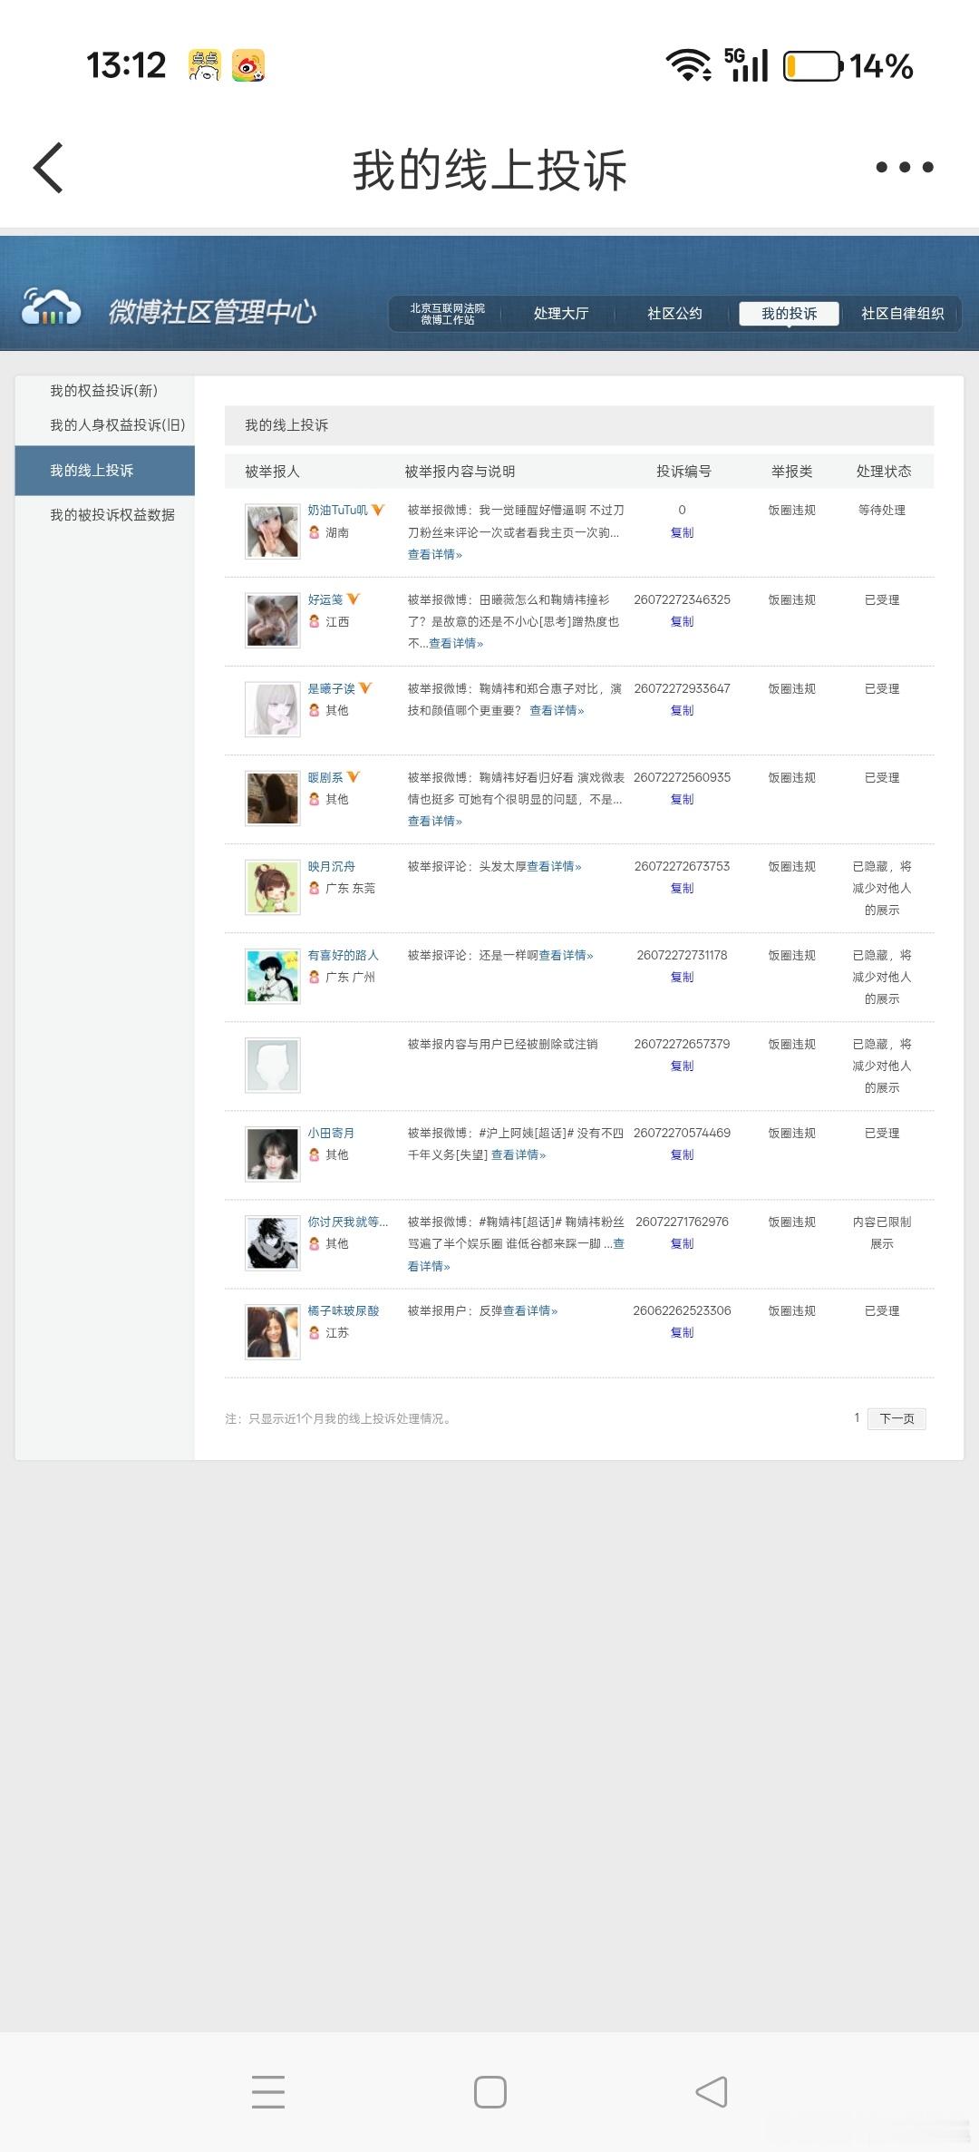Open user profile link 有喜好的路人

(x=343, y=954)
